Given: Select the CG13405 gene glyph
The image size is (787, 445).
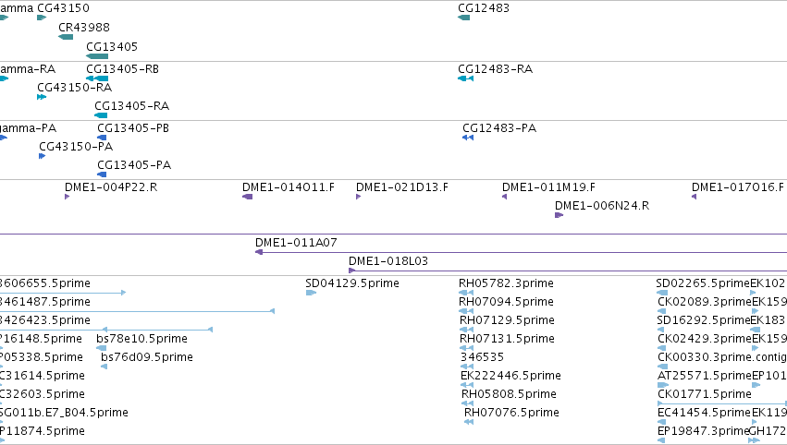Looking at the screenshot, I should [97, 56].
